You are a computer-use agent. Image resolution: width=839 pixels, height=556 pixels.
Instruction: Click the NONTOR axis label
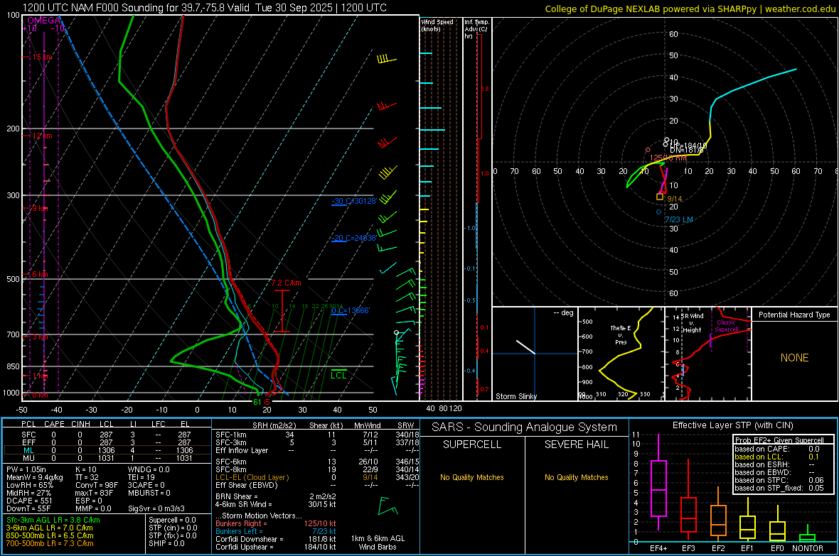tap(808, 548)
